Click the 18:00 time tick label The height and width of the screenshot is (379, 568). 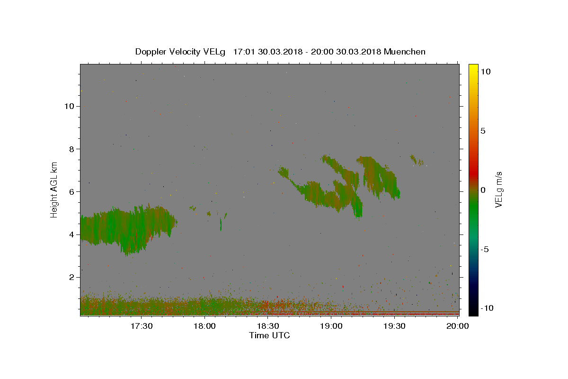coord(205,326)
